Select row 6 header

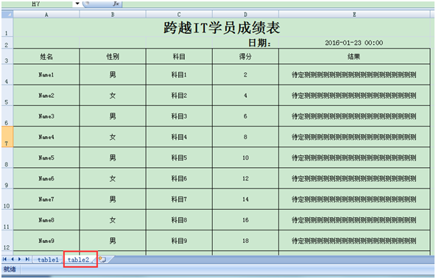7,116
